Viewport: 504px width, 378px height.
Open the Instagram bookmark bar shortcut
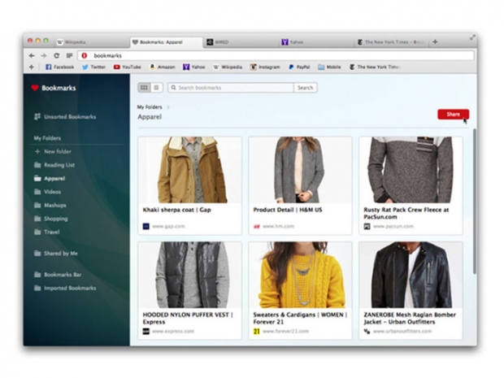click(x=265, y=67)
